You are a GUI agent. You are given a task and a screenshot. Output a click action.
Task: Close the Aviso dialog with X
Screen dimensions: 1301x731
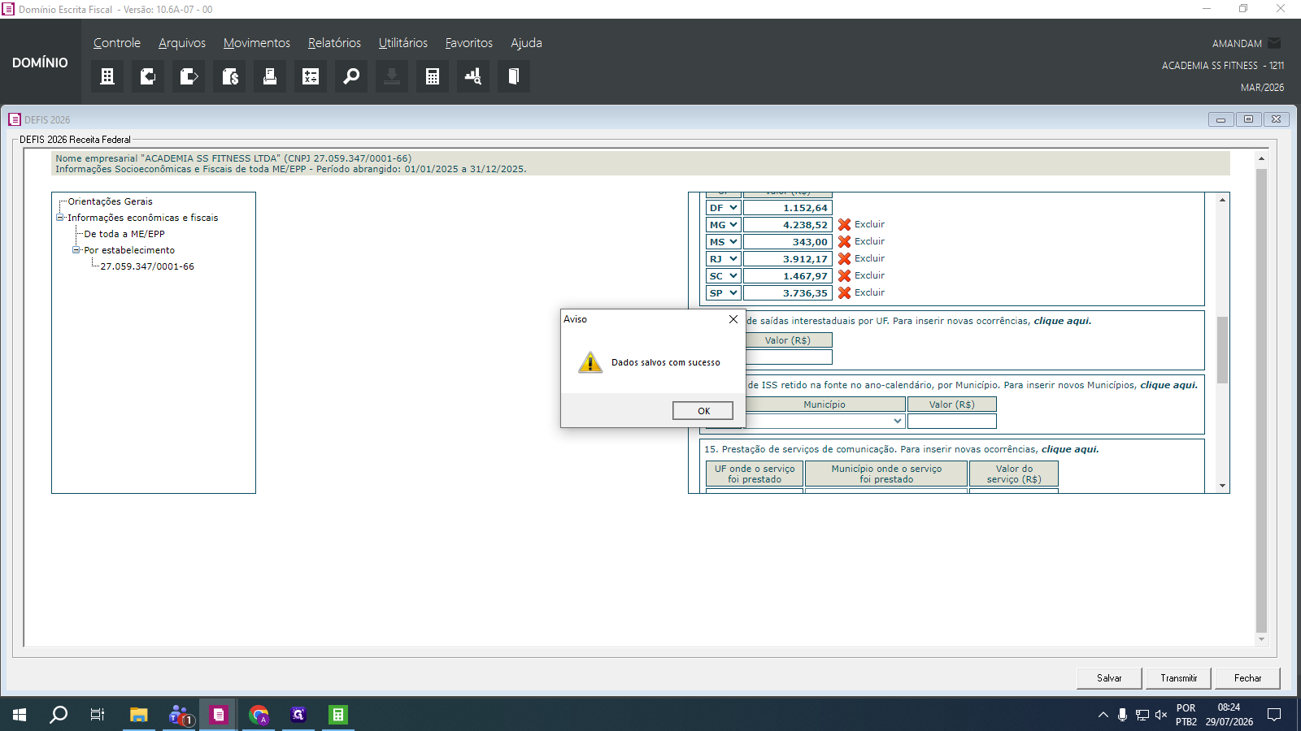click(x=733, y=319)
